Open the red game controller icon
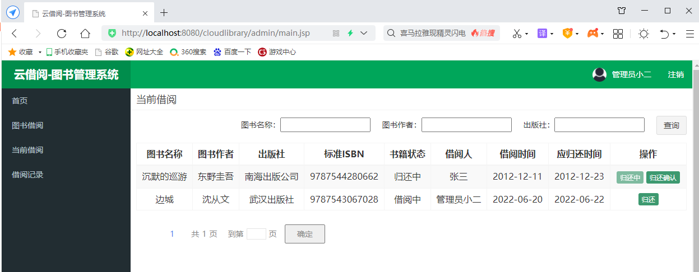The width and height of the screenshot is (699, 272). pos(592,34)
